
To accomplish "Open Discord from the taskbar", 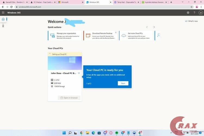I will (105, 133).
